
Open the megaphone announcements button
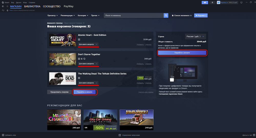[x=205, y=3]
